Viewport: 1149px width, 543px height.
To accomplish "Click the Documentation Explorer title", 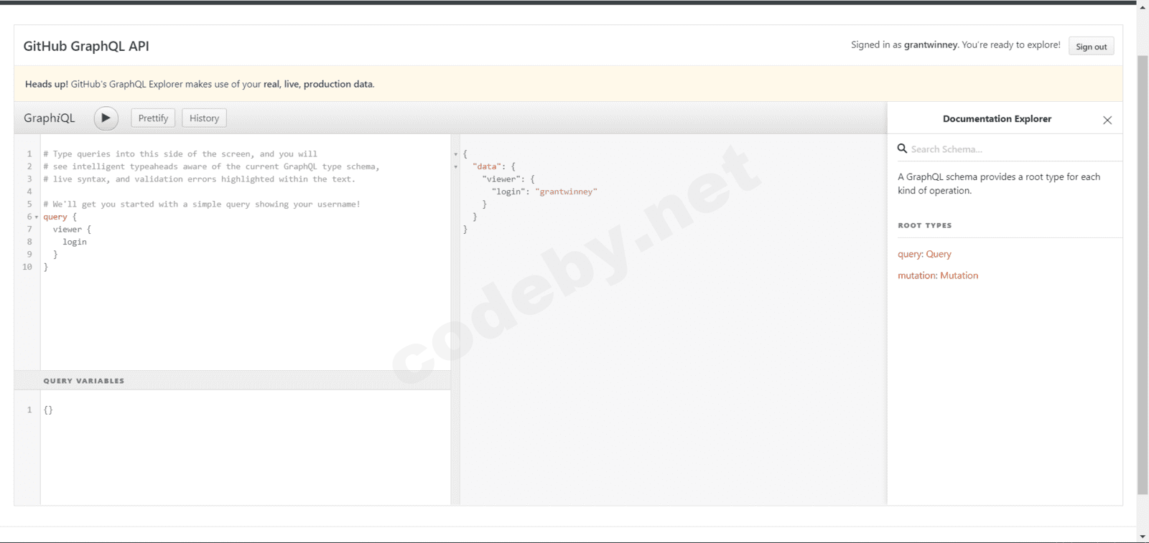I will click(x=997, y=119).
